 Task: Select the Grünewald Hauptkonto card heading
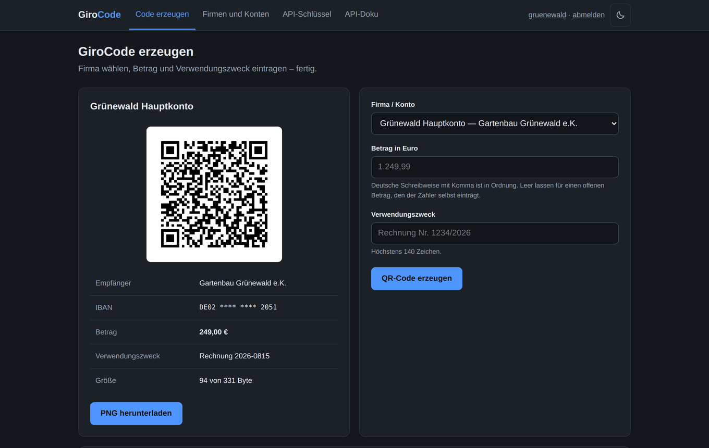(x=142, y=106)
